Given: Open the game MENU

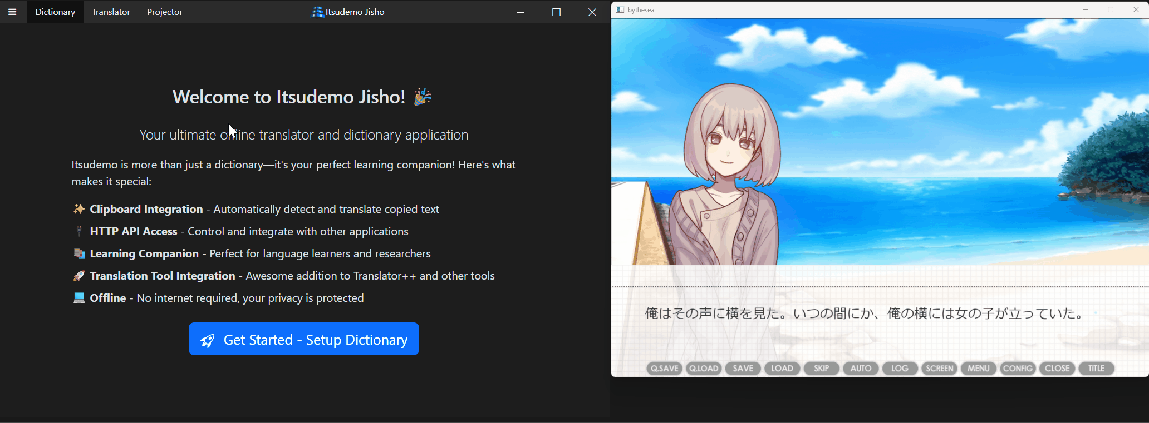Looking at the screenshot, I should [978, 369].
